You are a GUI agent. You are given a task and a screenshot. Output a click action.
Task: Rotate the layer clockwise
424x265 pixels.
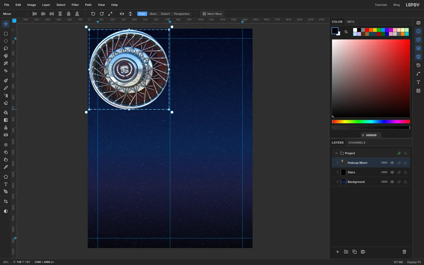tap(102, 14)
